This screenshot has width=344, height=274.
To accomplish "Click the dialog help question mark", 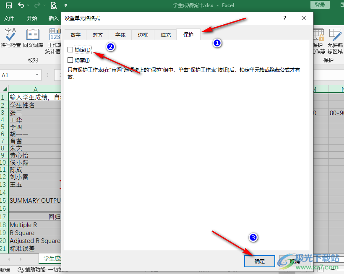I will click(285, 18).
